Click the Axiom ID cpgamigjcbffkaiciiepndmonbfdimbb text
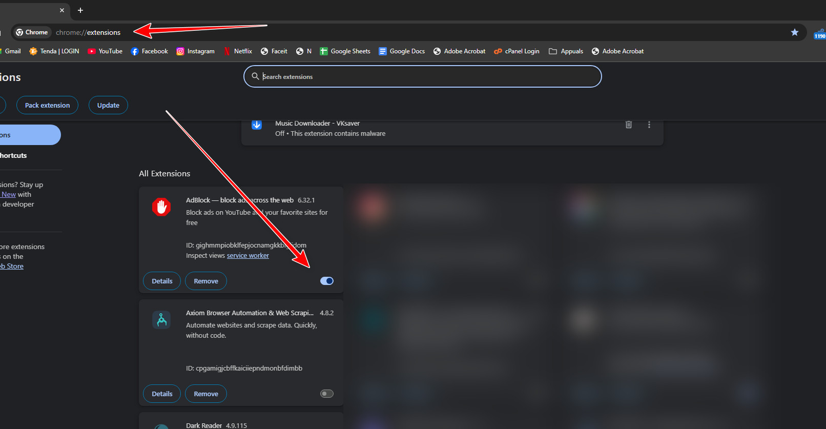This screenshot has height=429, width=826. coord(244,368)
